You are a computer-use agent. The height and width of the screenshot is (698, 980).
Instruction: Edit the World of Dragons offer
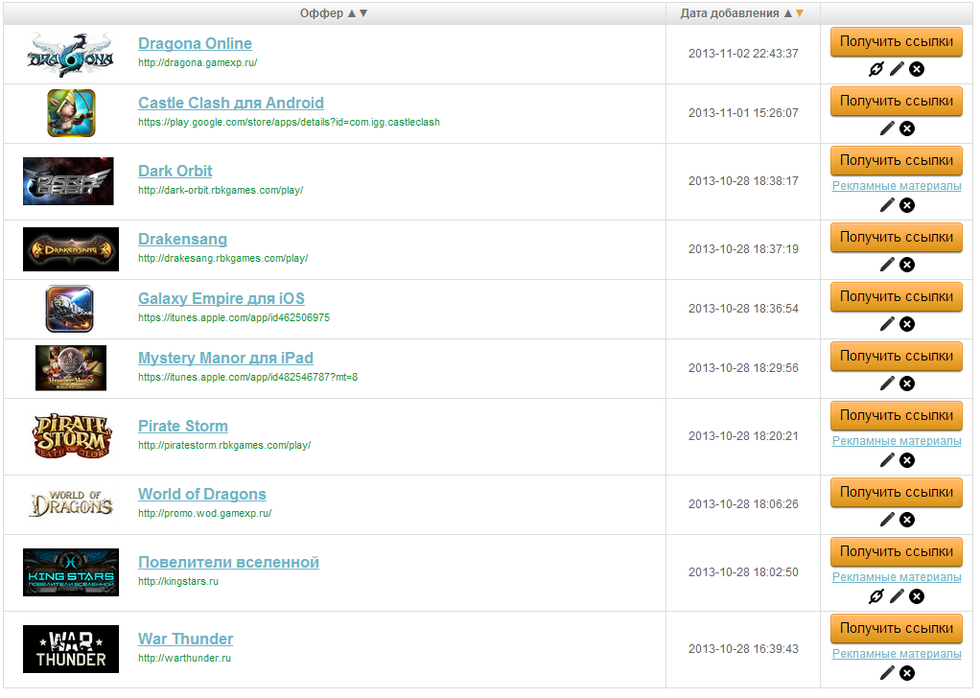click(887, 520)
